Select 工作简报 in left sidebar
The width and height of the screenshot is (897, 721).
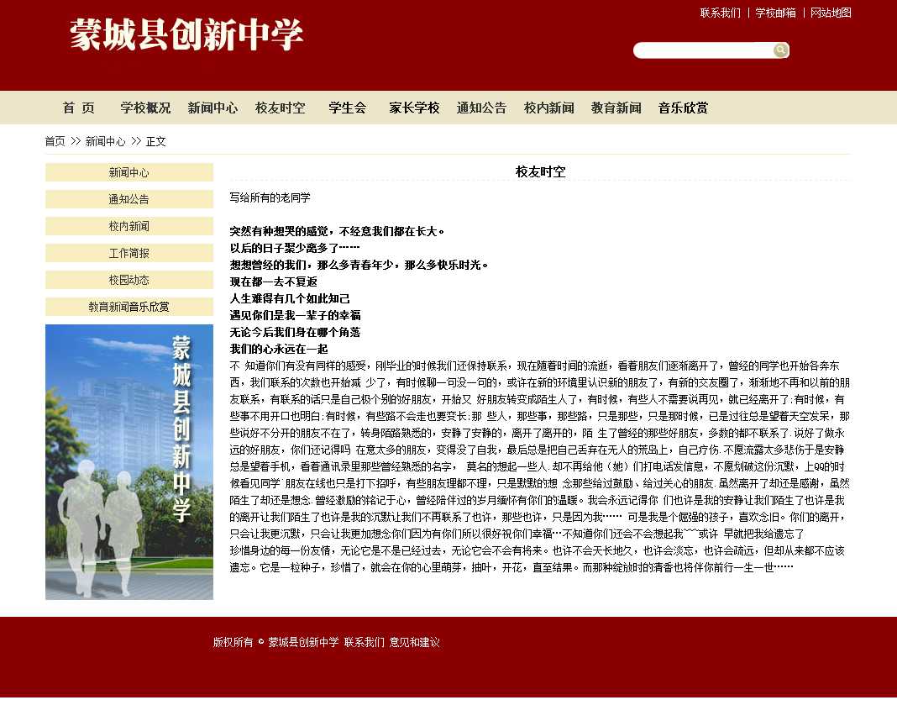pos(129,254)
